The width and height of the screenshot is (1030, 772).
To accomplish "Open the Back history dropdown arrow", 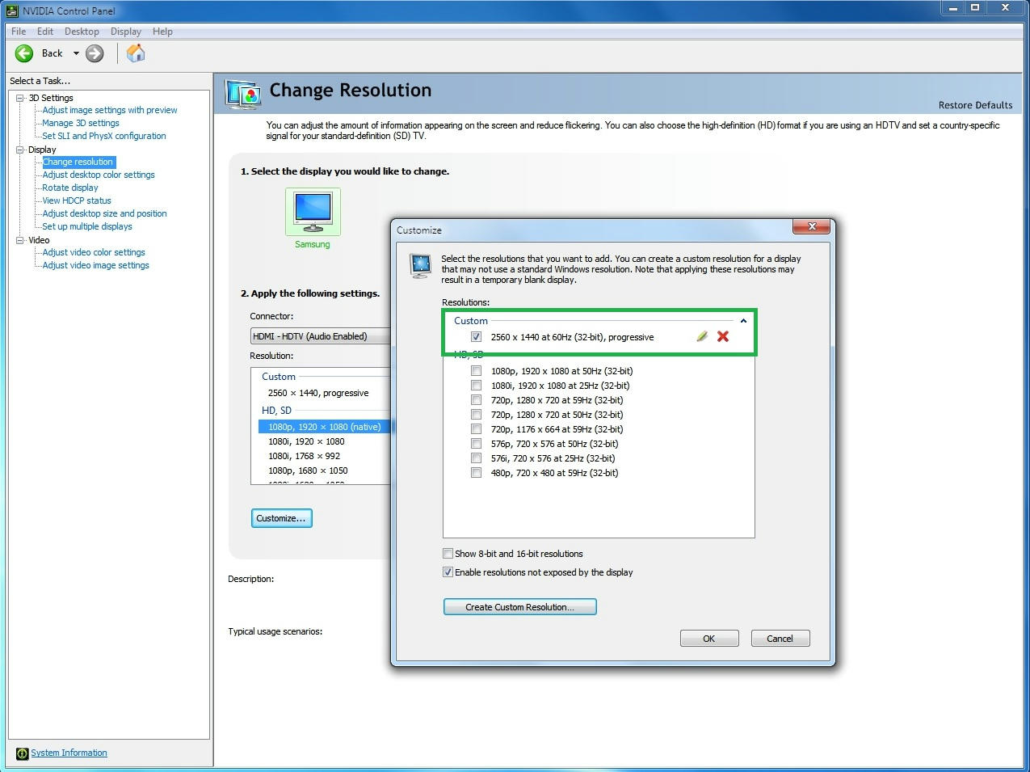I will tap(76, 53).
